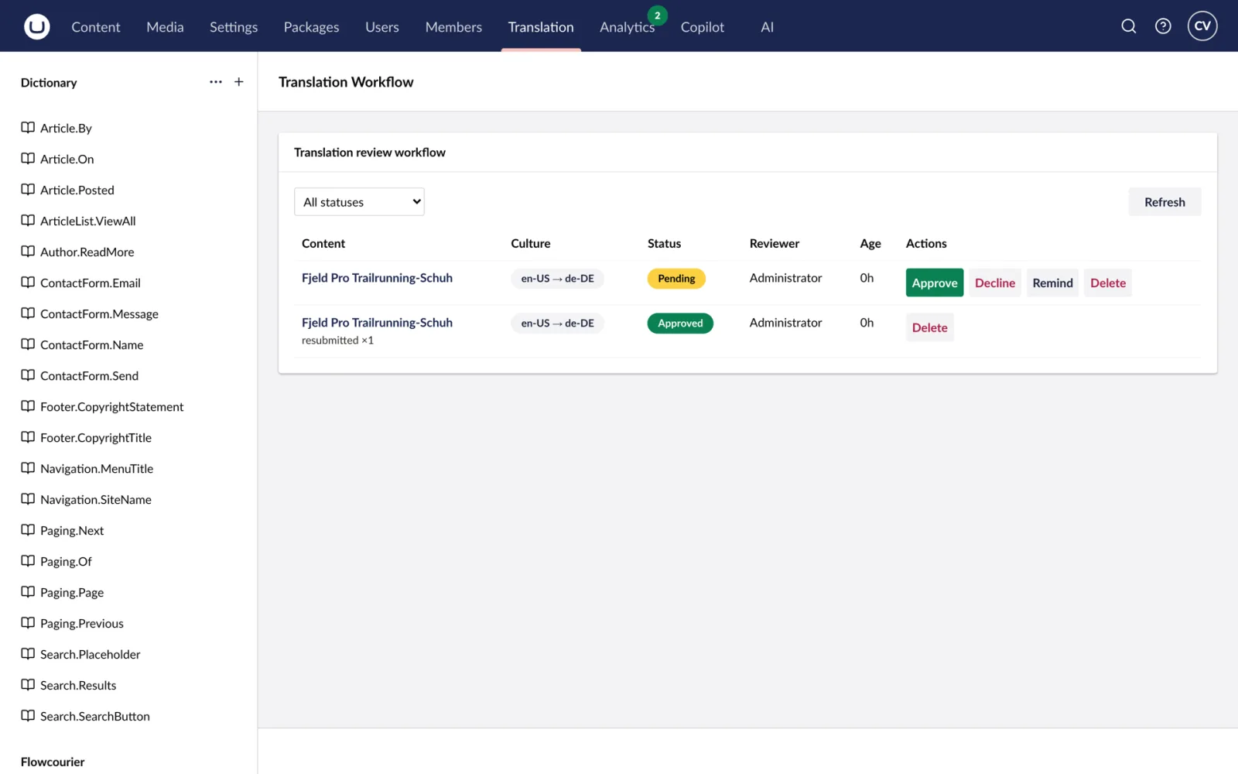Click the Footer.CopyrightTitle book icon
1238x774 pixels.
tap(28, 437)
